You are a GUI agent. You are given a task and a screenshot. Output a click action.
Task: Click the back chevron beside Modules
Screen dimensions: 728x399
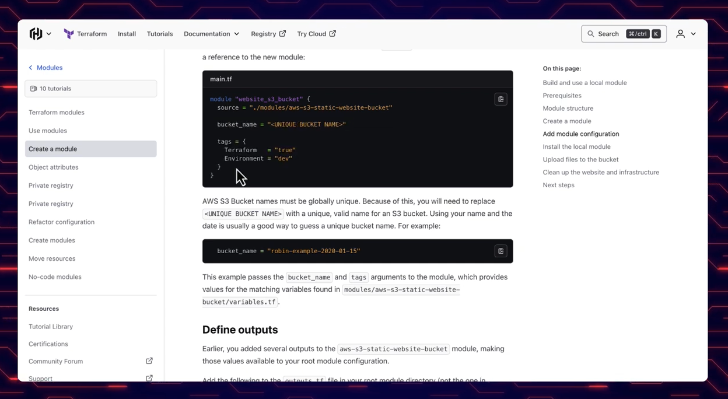click(30, 68)
